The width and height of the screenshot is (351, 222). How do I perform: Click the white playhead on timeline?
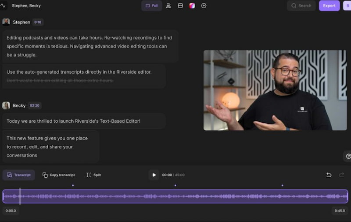[20, 196]
